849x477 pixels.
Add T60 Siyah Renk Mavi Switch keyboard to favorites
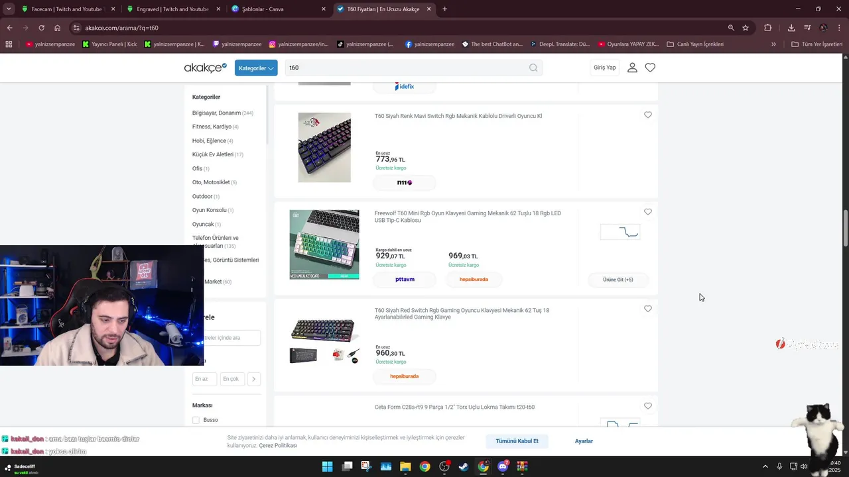coord(648,115)
